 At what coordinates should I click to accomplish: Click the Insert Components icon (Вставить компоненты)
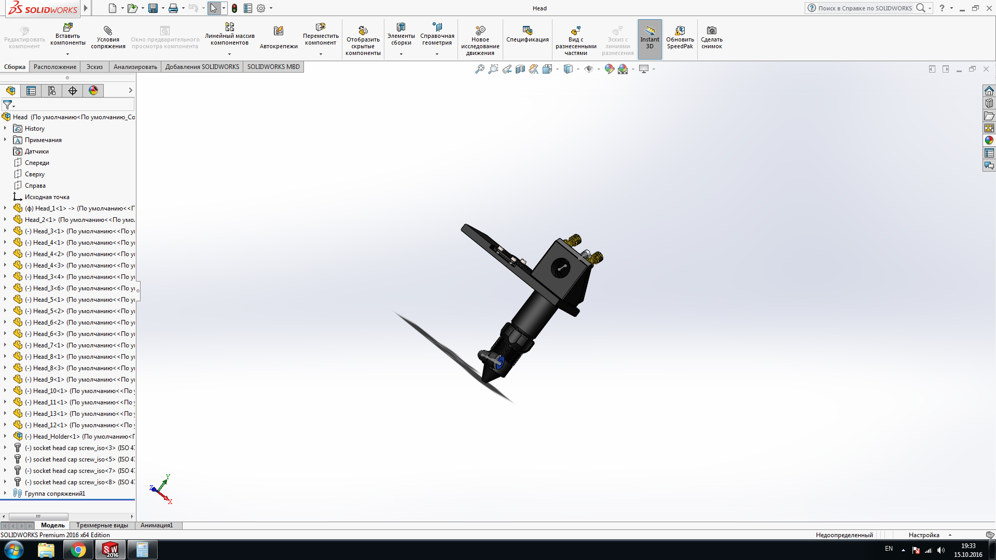[68, 27]
